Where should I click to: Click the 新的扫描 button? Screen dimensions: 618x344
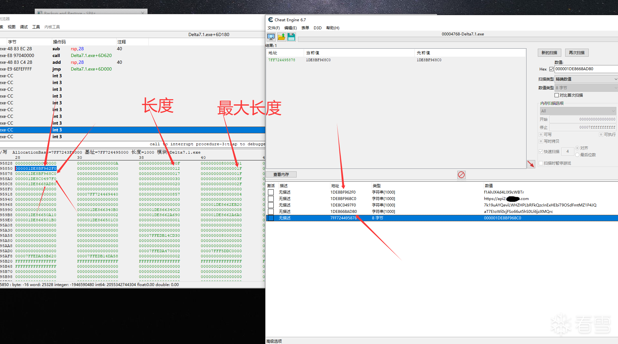point(549,53)
